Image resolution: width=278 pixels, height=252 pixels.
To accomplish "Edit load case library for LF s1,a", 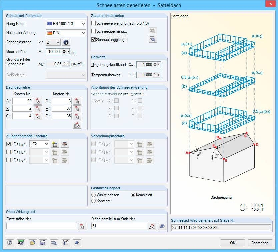I will (x=65, y=144).
